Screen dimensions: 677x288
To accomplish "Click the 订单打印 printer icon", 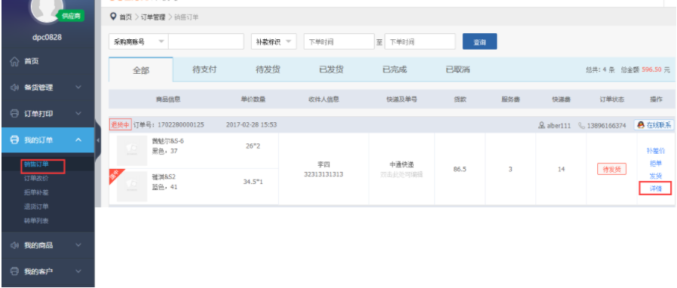I will (14, 114).
